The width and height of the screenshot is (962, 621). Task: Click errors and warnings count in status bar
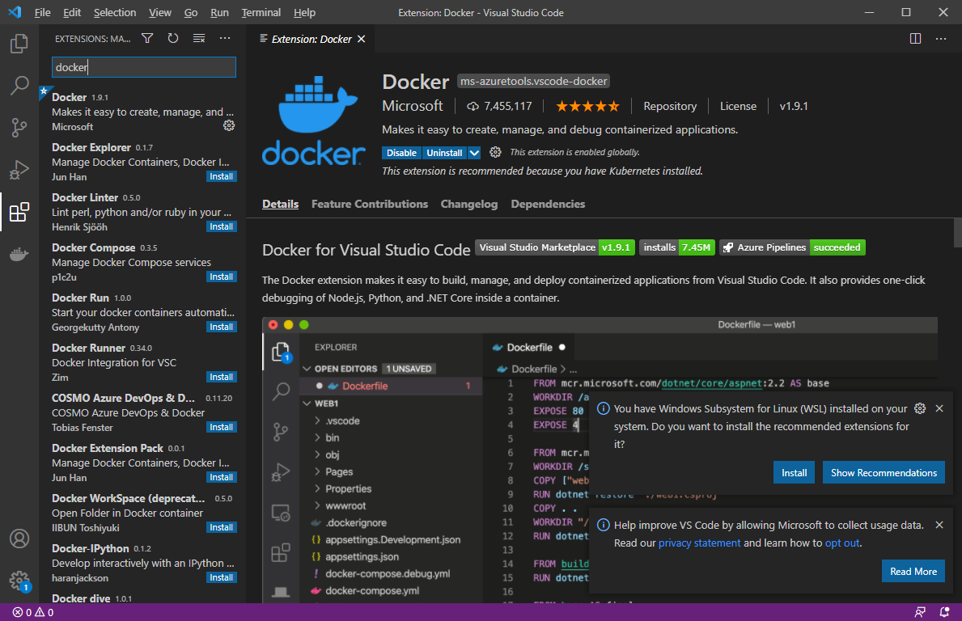pyautogui.click(x=33, y=612)
